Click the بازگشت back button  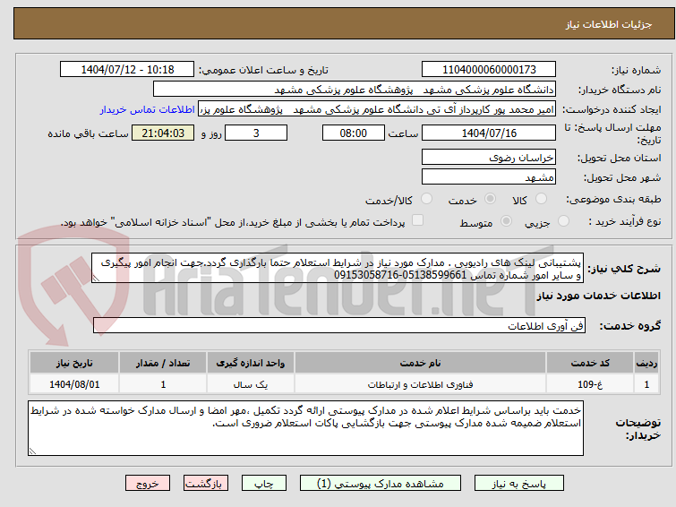click(x=206, y=484)
